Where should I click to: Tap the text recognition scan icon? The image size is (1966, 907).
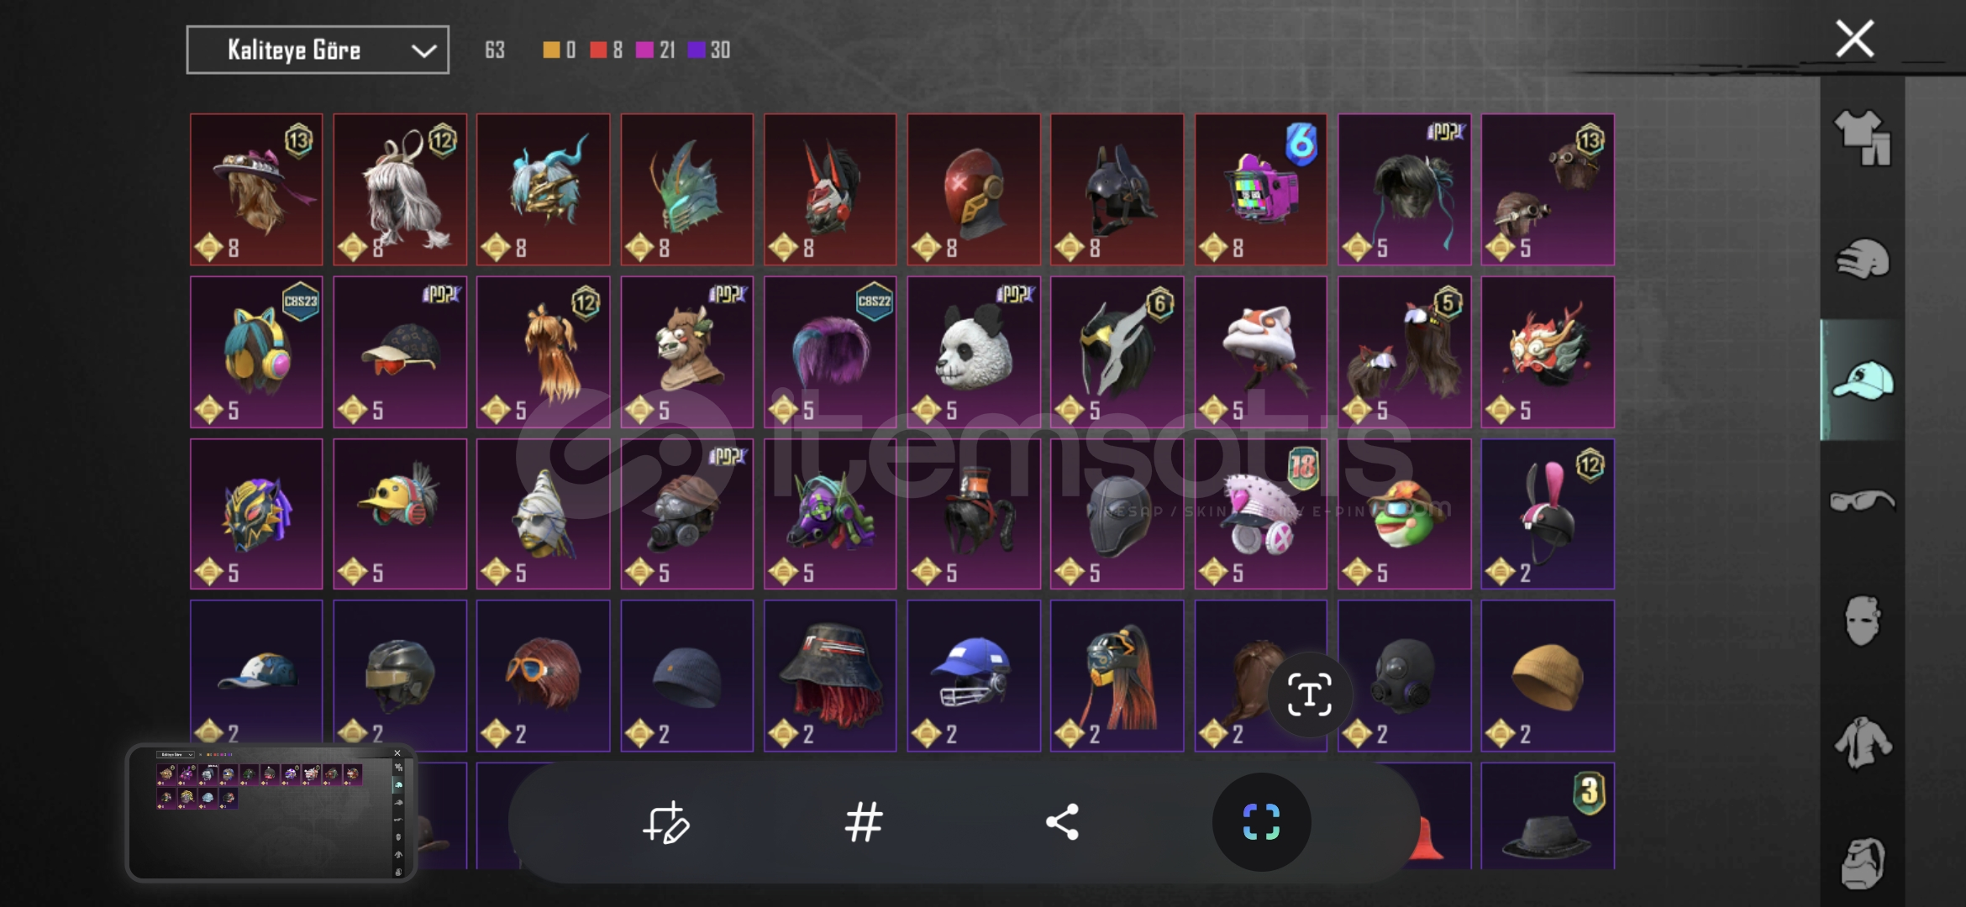[x=1309, y=695]
